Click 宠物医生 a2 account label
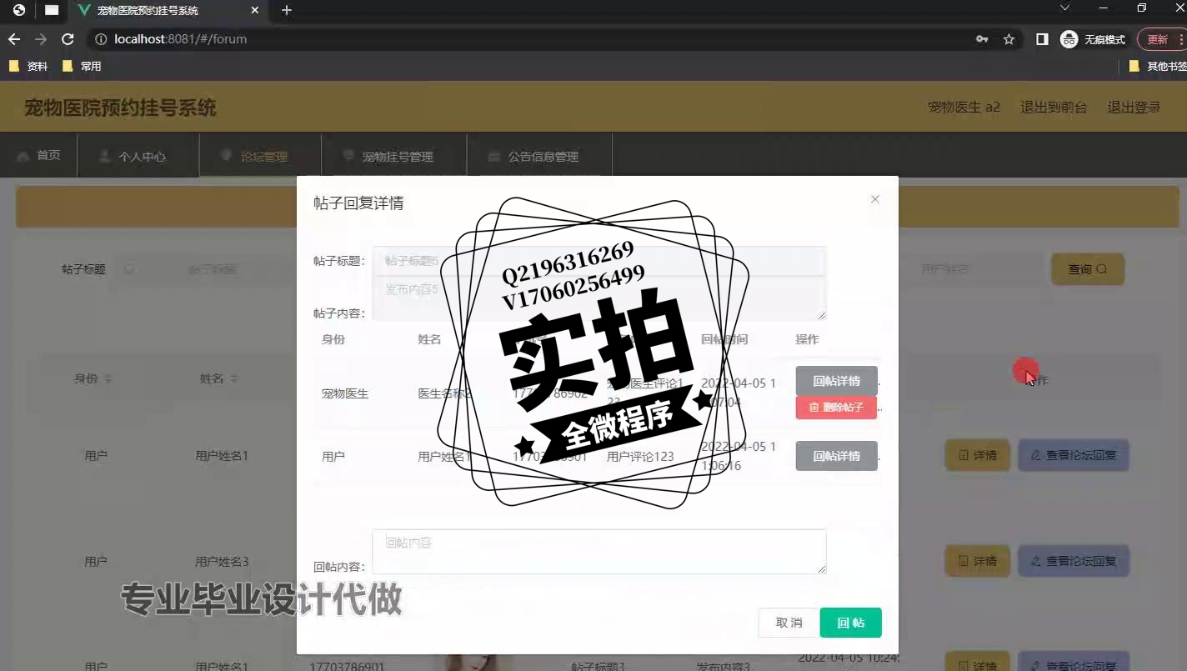 coord(964,108)
